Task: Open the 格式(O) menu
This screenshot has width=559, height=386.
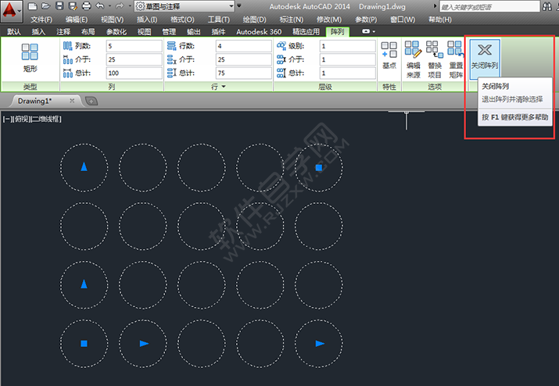Action: tap(182, 20)
